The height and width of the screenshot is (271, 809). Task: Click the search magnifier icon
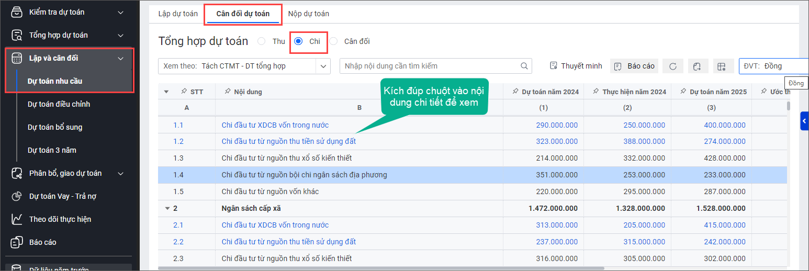(524, 66)
